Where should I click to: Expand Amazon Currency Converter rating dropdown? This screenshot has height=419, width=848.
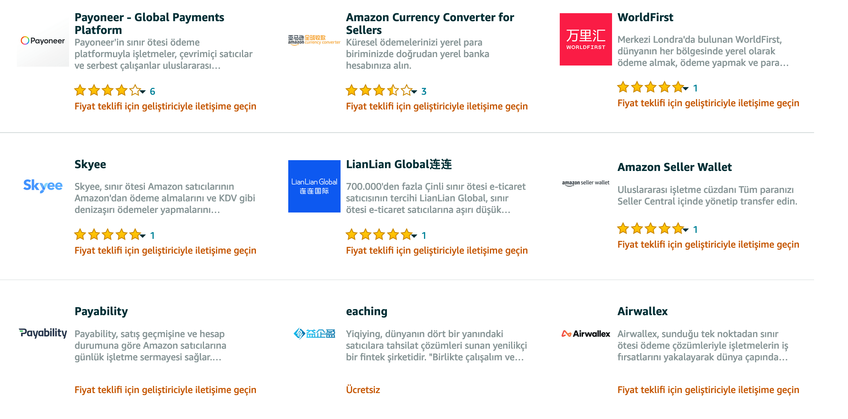(414, 92)
